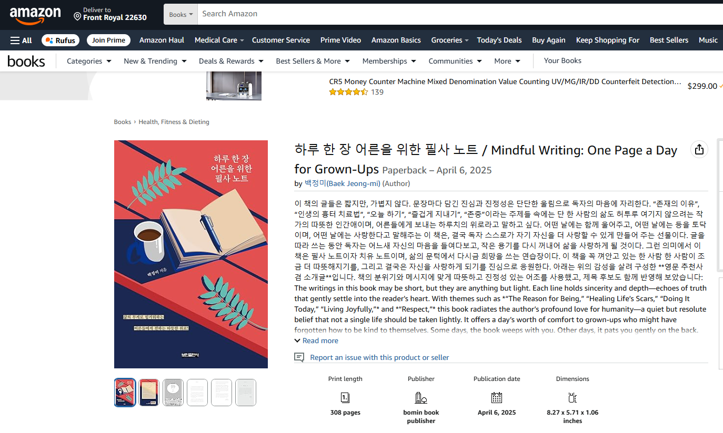Click Health, Fitness & Dieting breadcrumb
Screen dimensions: 723x433
(174, 122)
